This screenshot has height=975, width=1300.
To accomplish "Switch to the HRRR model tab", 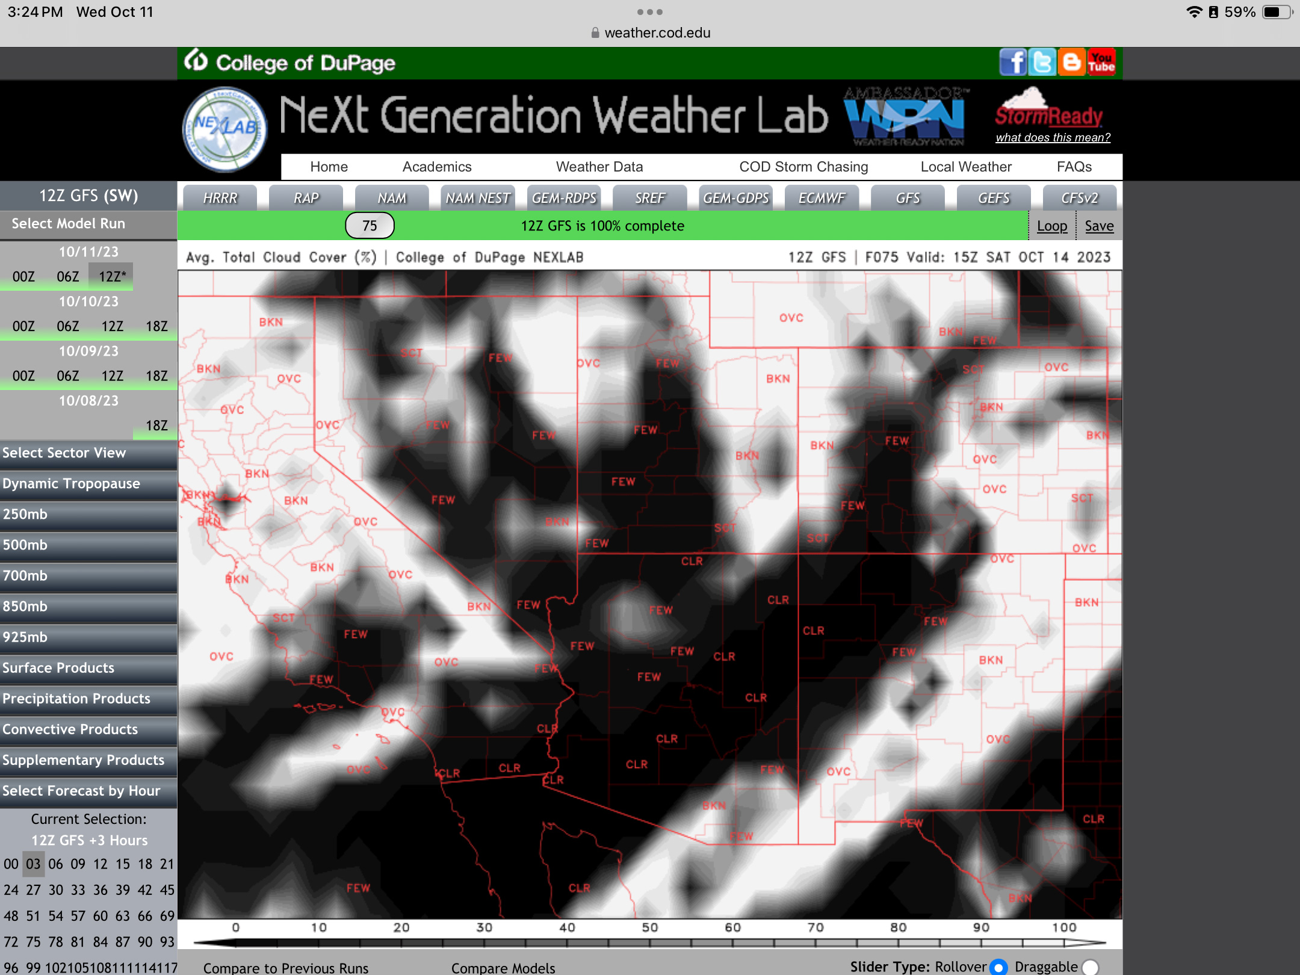I will 220,198.
